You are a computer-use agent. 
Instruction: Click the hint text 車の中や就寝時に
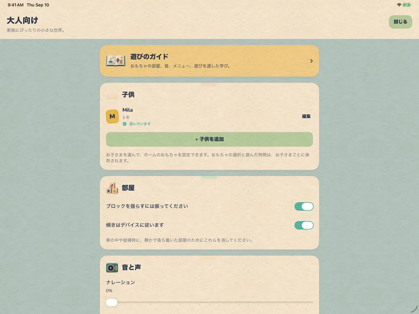179,240
